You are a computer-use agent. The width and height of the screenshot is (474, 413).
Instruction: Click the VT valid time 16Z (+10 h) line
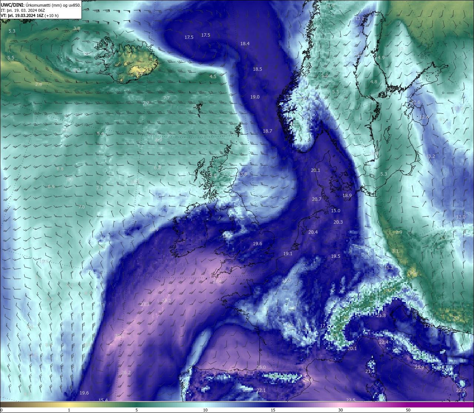[30, 16]
